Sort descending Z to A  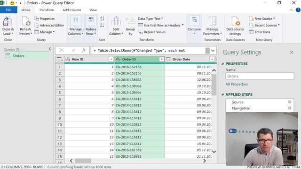point(102,25)
